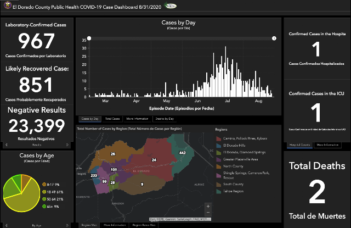
Task: Switch to the Deaths by Day tab
Action: click(165, 119)
